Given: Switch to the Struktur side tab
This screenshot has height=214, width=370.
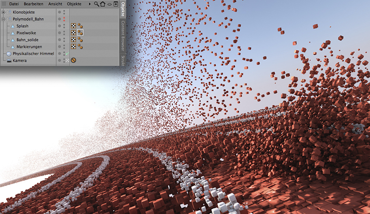Looking at the screenshot, I should tap(123, 60).
